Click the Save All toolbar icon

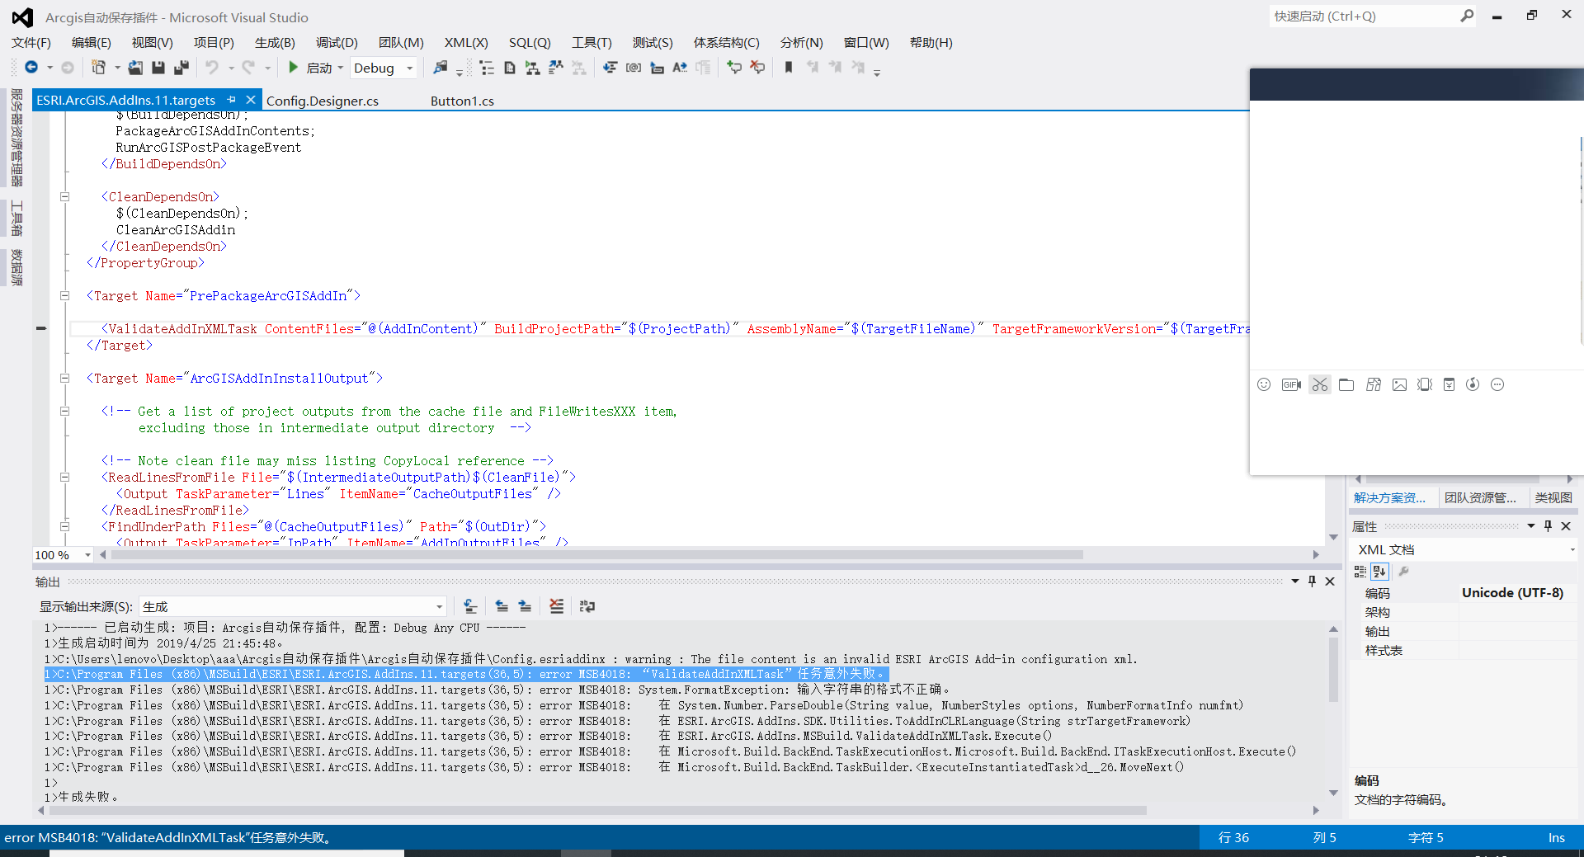point(181,68)
